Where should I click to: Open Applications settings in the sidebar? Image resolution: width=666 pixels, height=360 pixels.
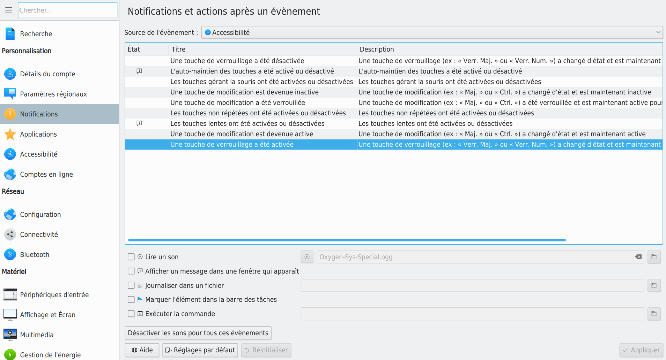(59, 134)
